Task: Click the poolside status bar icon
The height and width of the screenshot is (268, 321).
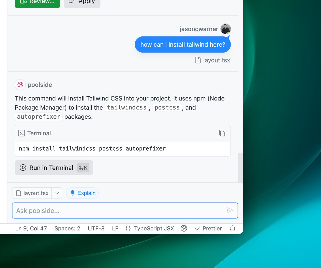Action: 184,228
